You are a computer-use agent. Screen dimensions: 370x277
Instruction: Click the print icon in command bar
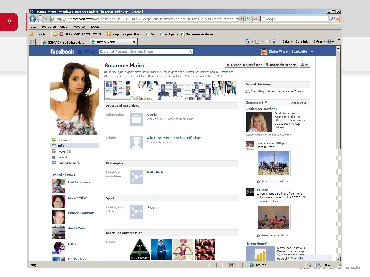coord(274,42)
